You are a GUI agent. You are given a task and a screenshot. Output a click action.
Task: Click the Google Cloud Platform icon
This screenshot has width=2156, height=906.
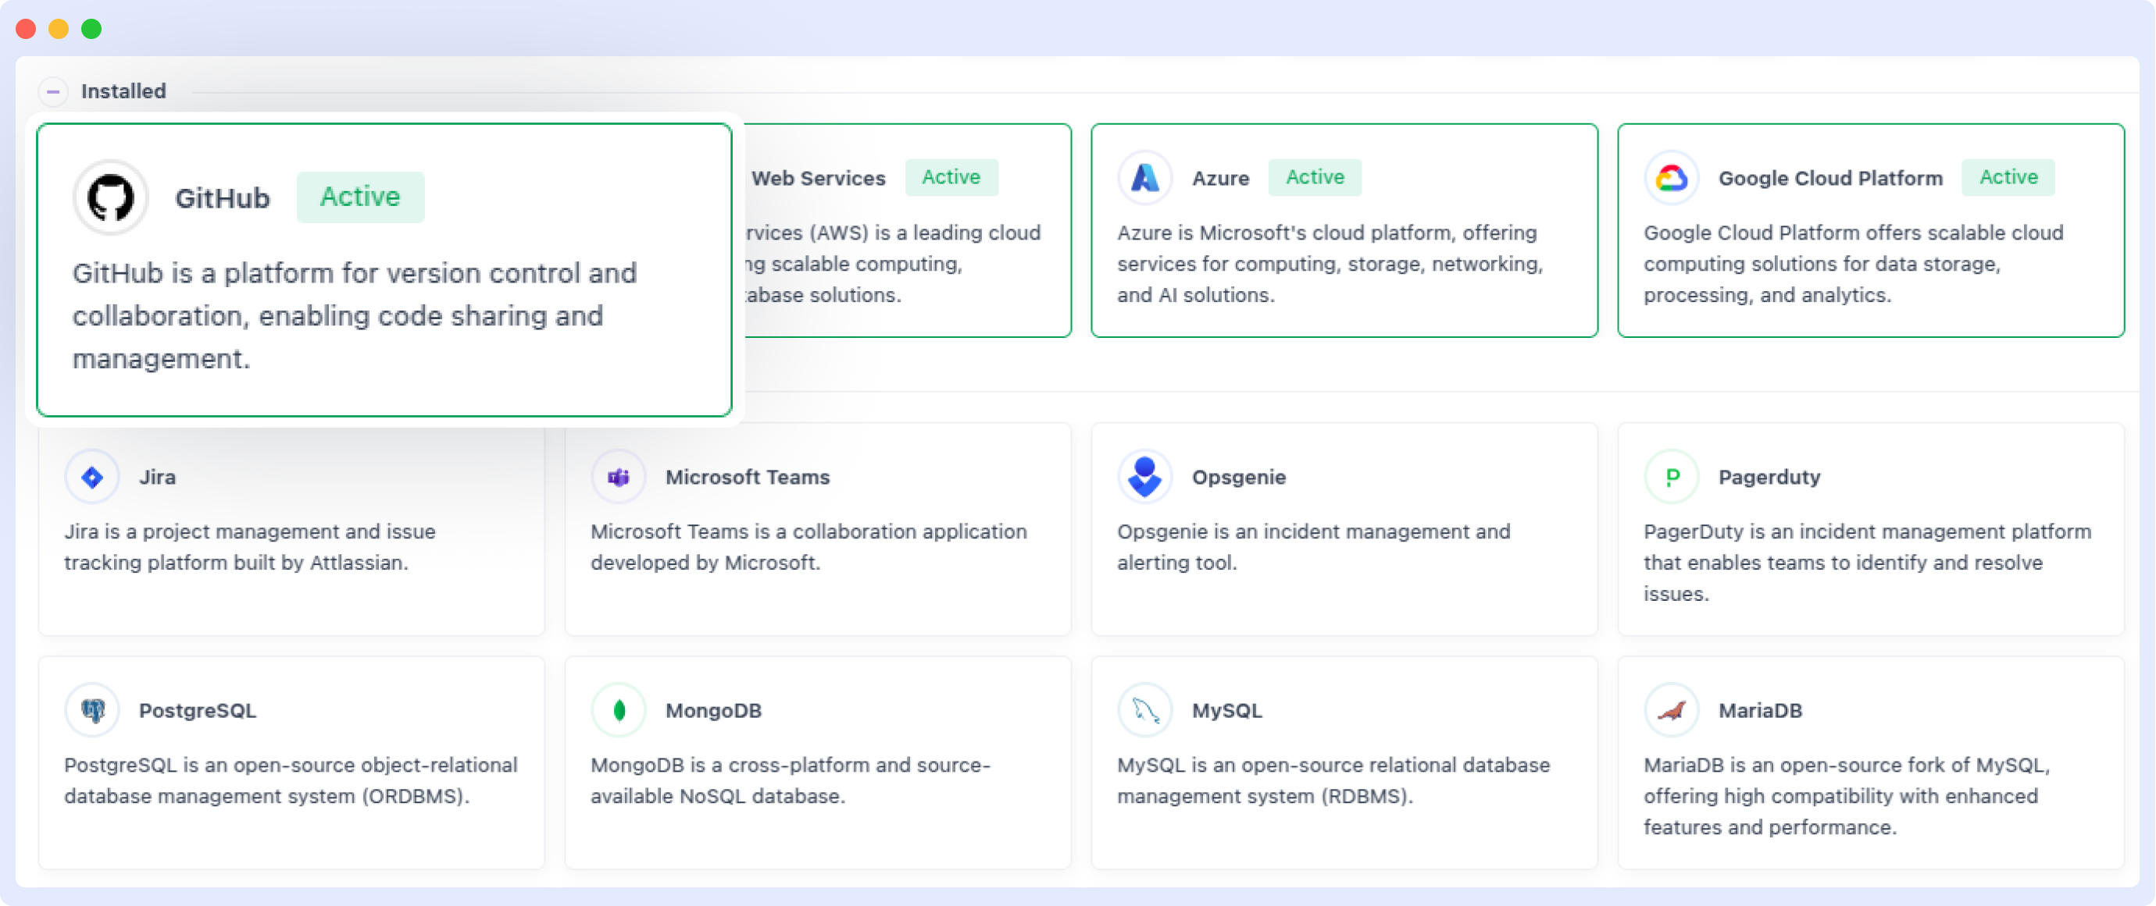pos(1670,178)
